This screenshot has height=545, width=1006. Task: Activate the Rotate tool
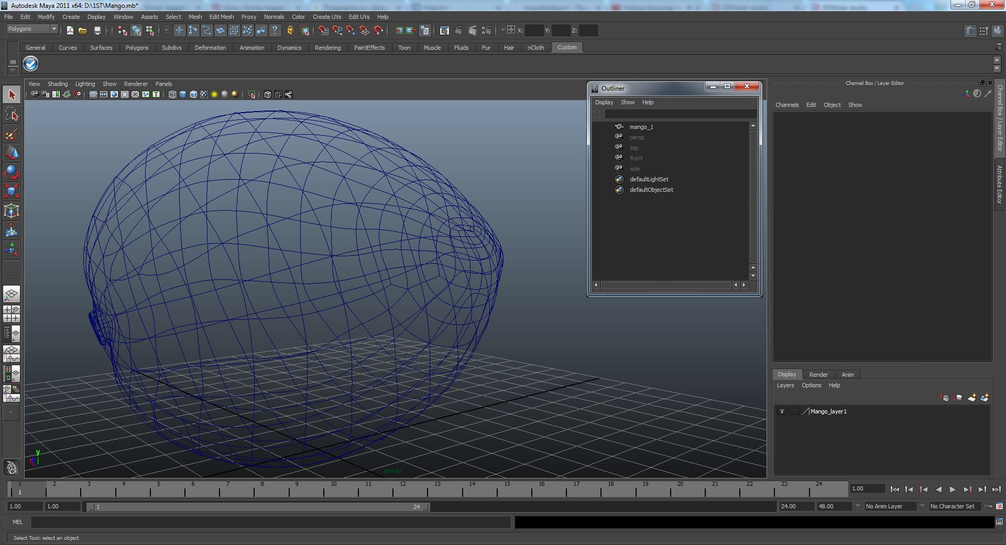point(12,172)
